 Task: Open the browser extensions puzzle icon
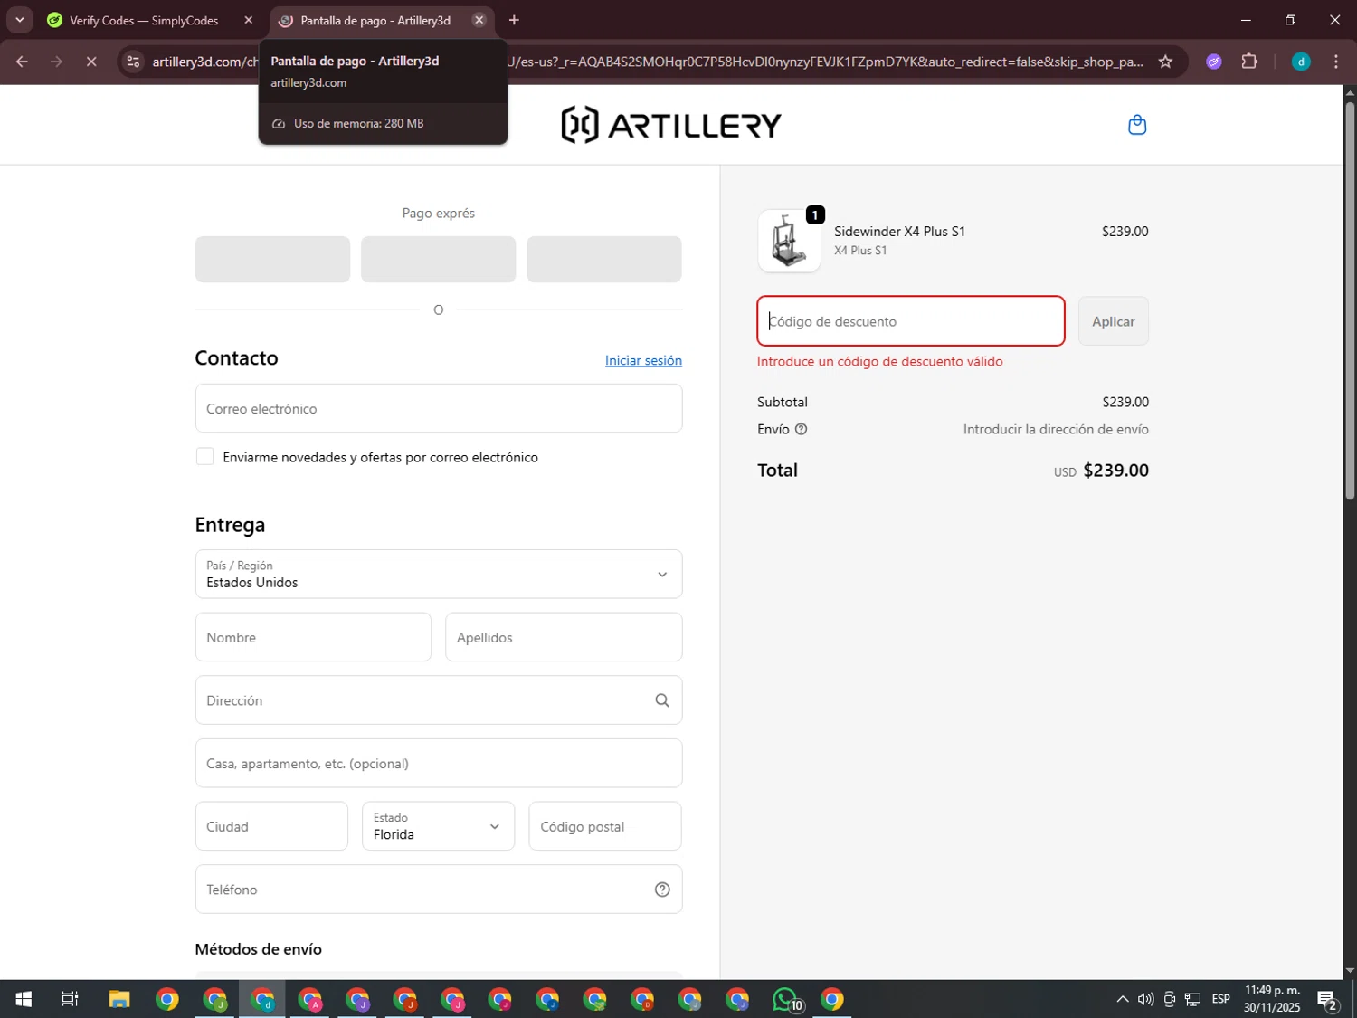pyautogui.click(x=1249, y=62)
